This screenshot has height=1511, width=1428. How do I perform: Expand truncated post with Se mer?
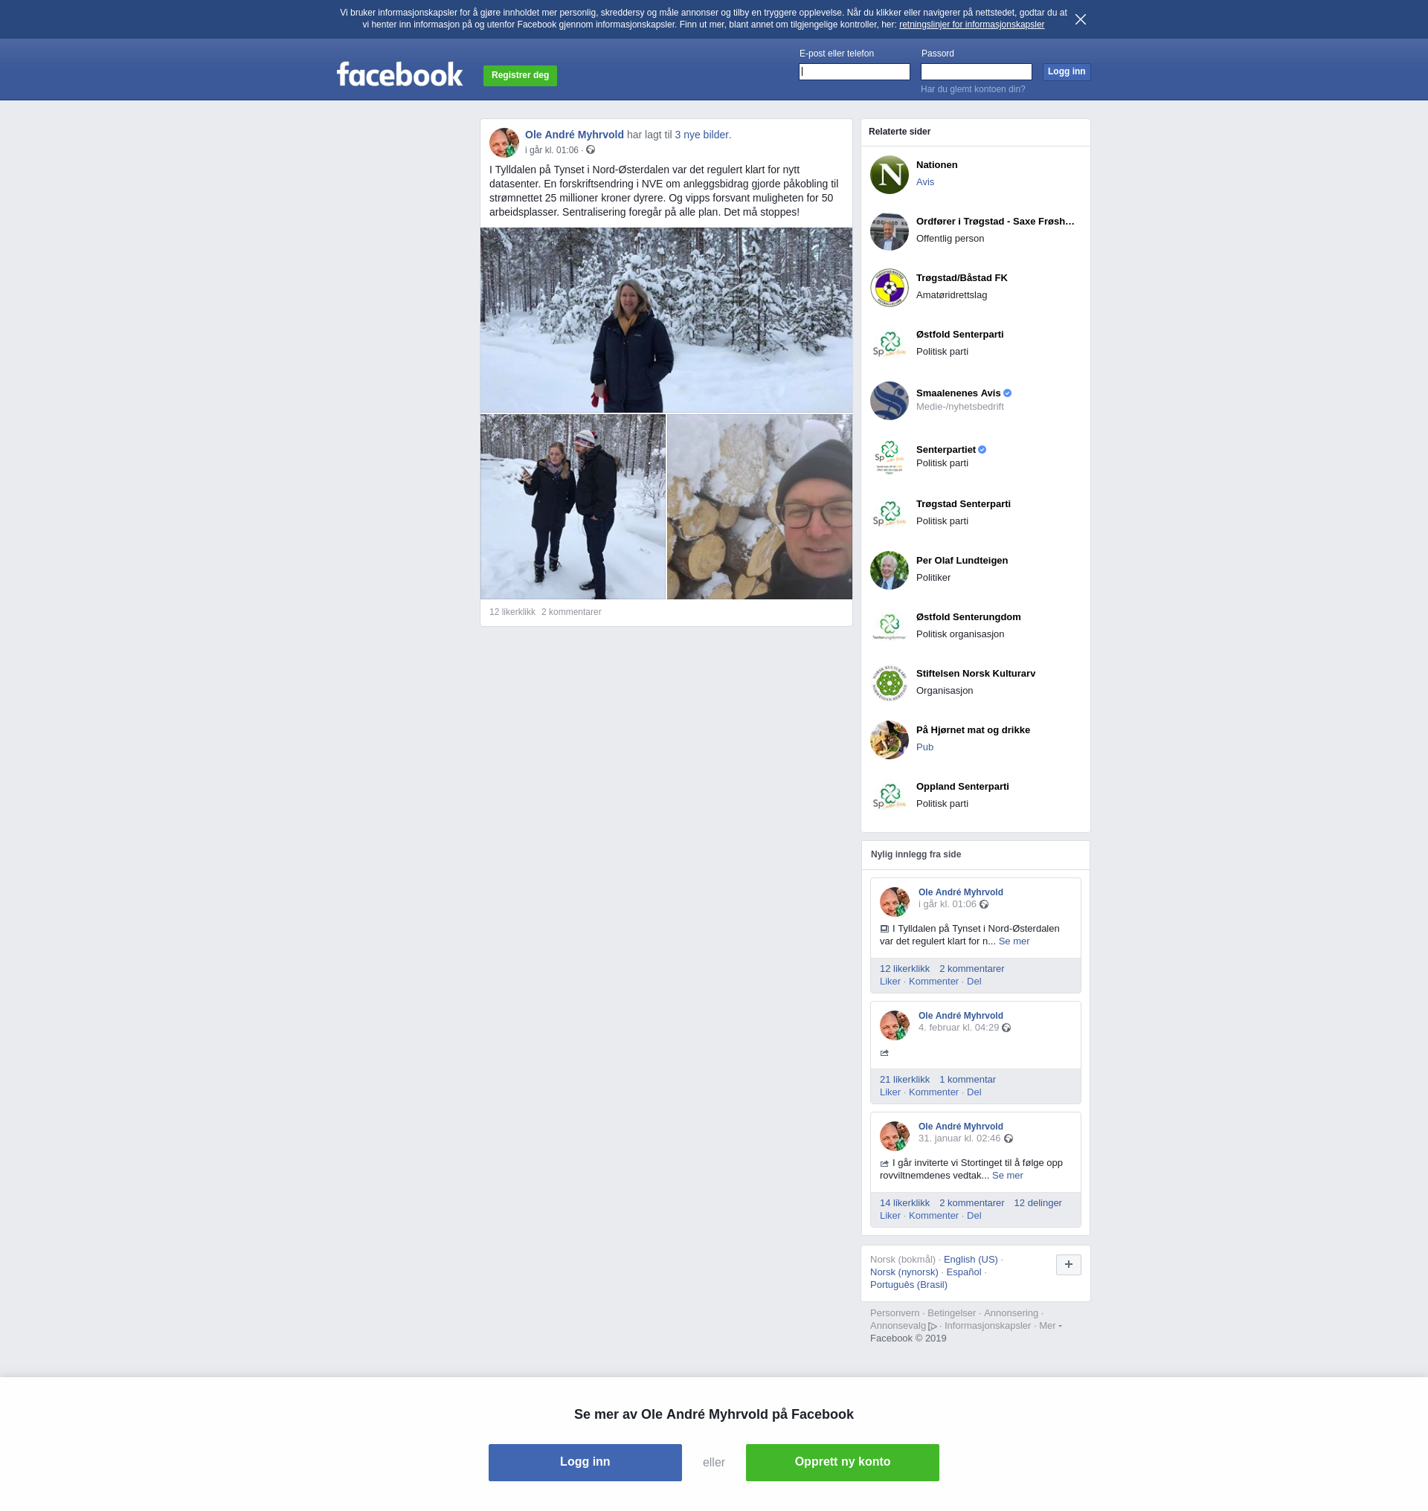pos(1013,941)
